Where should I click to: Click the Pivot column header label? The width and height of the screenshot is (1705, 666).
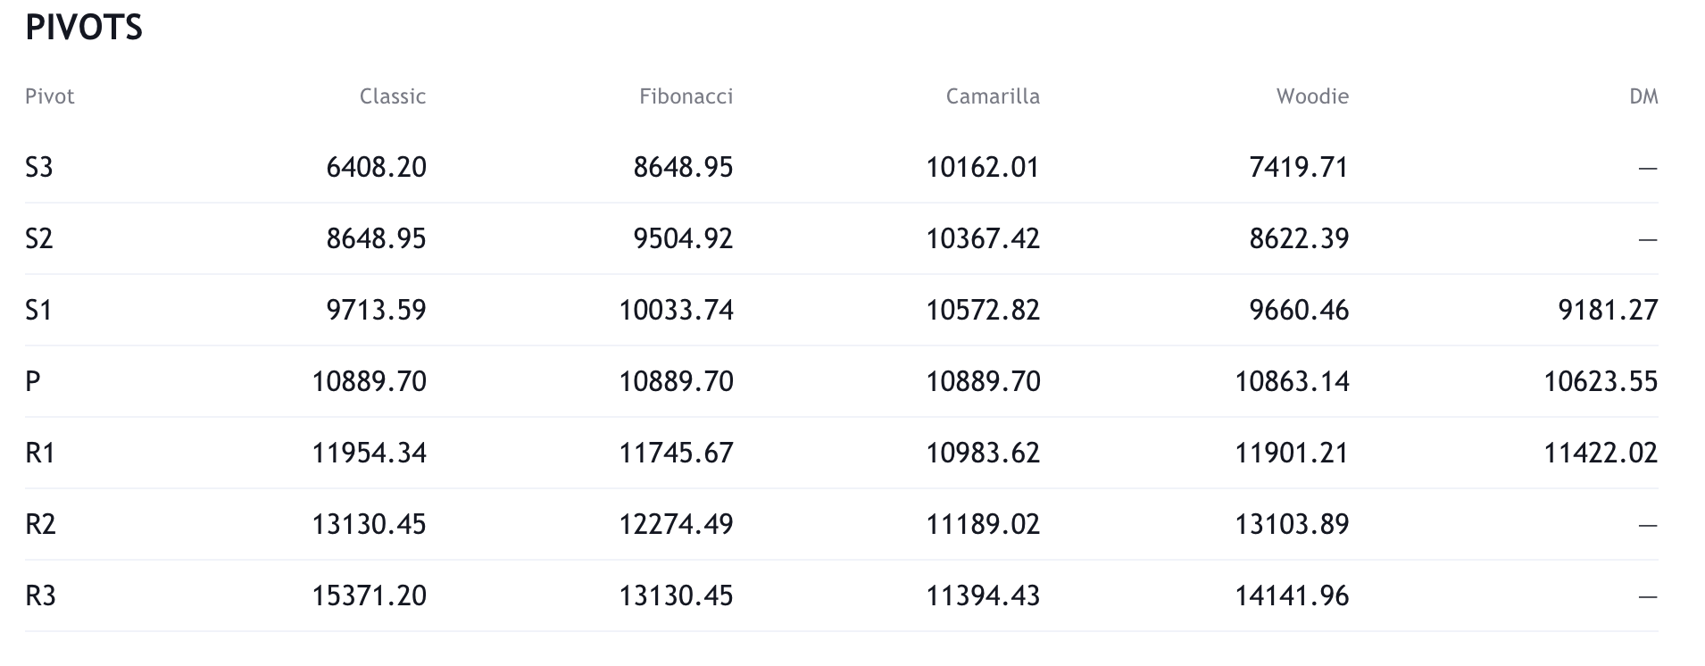(x=50, y=96)
